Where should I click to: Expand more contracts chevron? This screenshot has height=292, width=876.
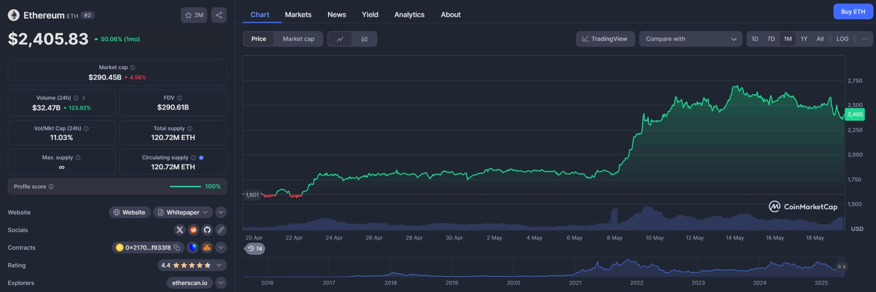point(221,247)
